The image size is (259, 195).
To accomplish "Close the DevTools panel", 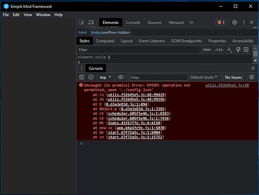I will [252, 22].
